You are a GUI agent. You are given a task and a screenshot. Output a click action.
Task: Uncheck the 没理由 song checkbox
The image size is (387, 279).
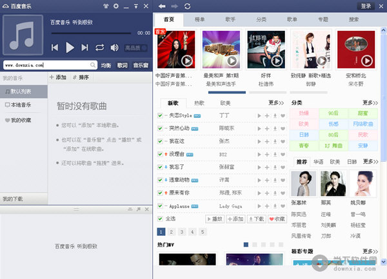160,154
